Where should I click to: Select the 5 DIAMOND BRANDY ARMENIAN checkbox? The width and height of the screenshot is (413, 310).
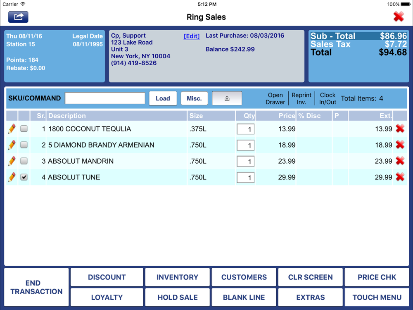click(x=24, y=145)
